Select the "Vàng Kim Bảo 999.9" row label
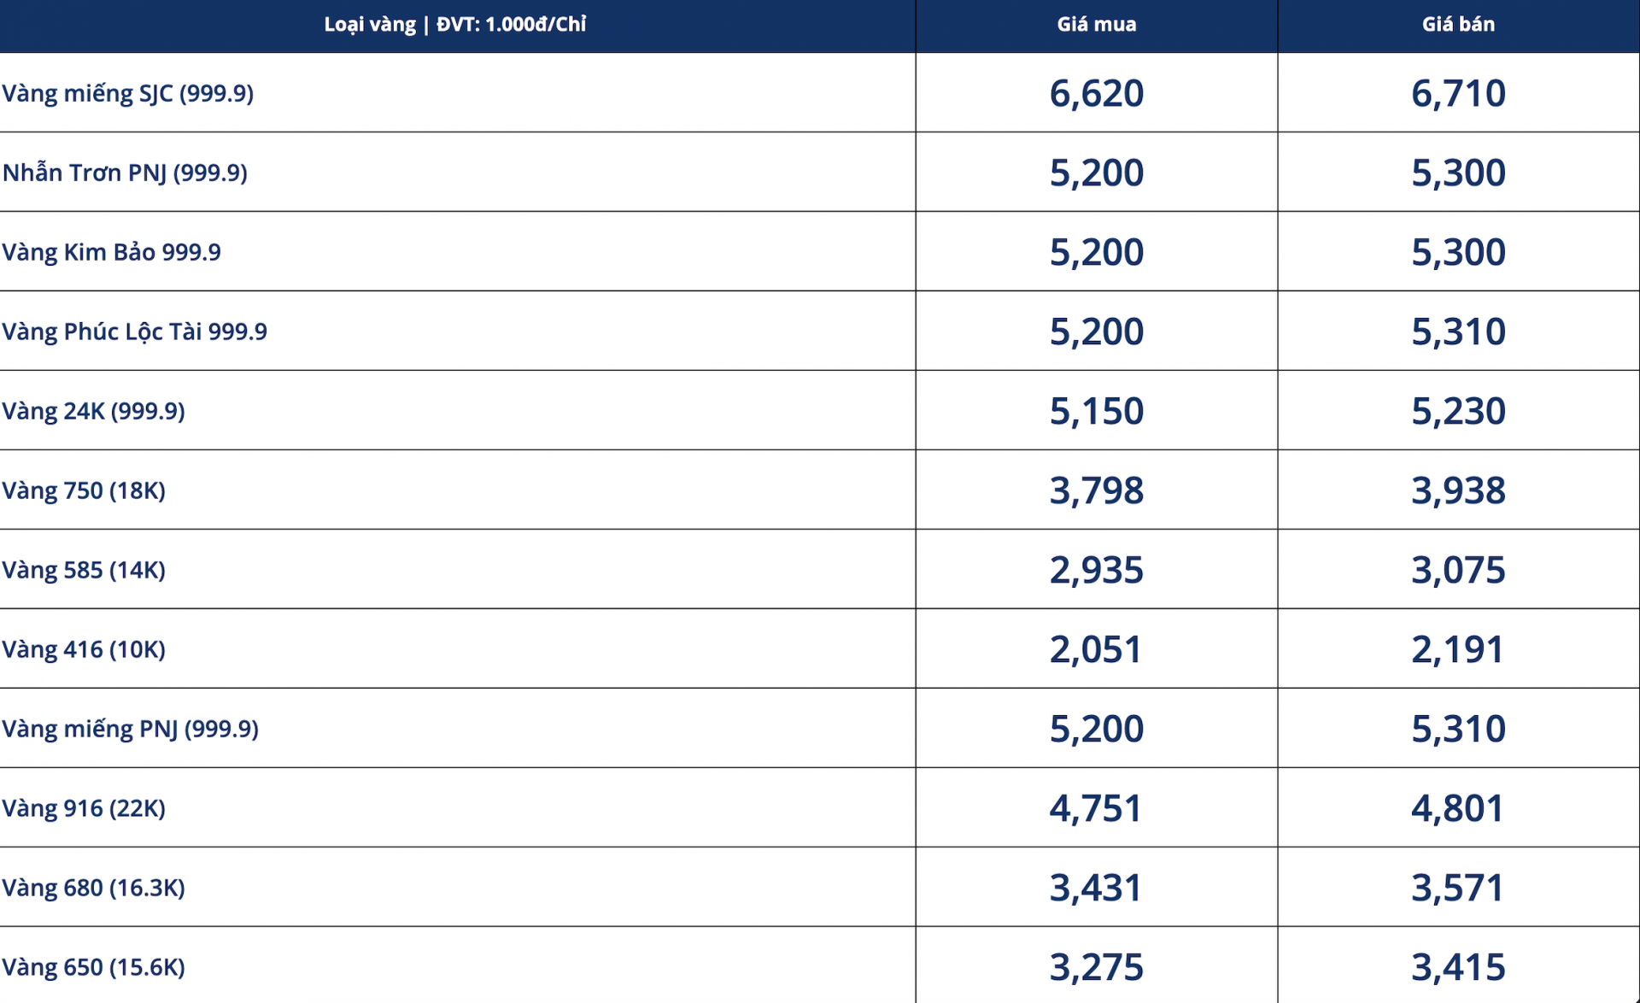The width and height of the screenshot is (1640, 1003). [x=112, y=252]
